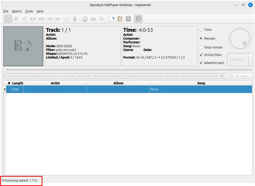This screenshot has width=255, height=186.
Task: Open the File menu
Action: [6, 11]
